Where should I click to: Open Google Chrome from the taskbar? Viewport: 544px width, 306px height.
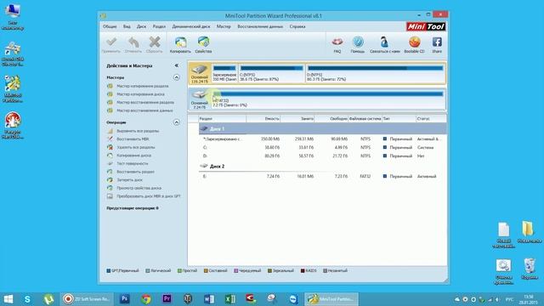click(x=145, y=299)
